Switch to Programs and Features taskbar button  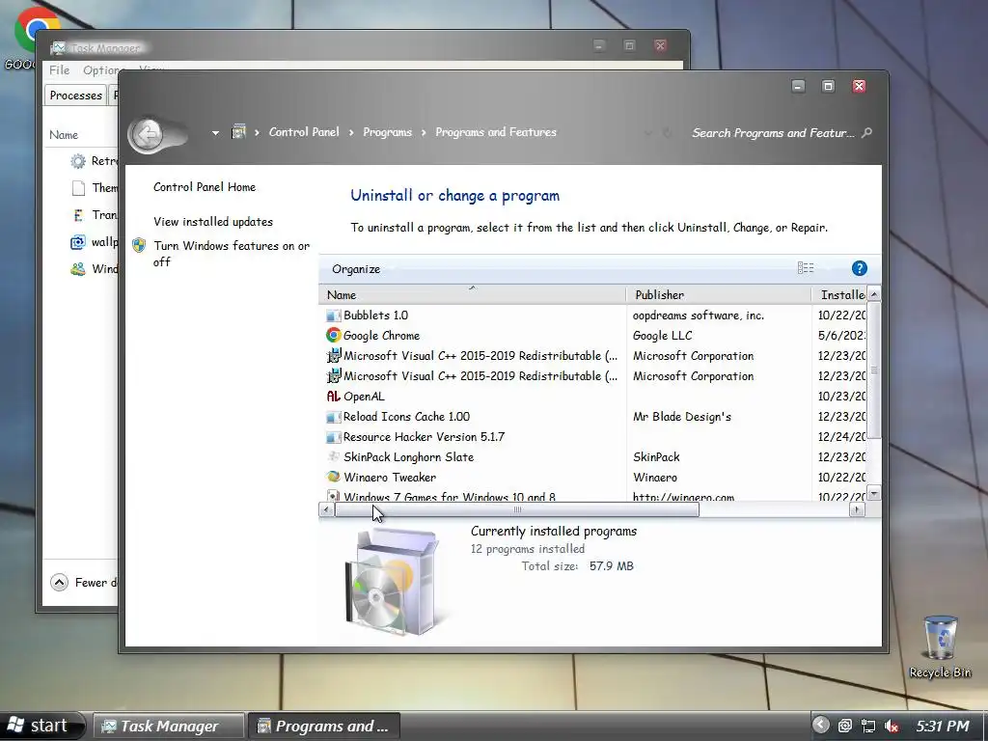322,726
